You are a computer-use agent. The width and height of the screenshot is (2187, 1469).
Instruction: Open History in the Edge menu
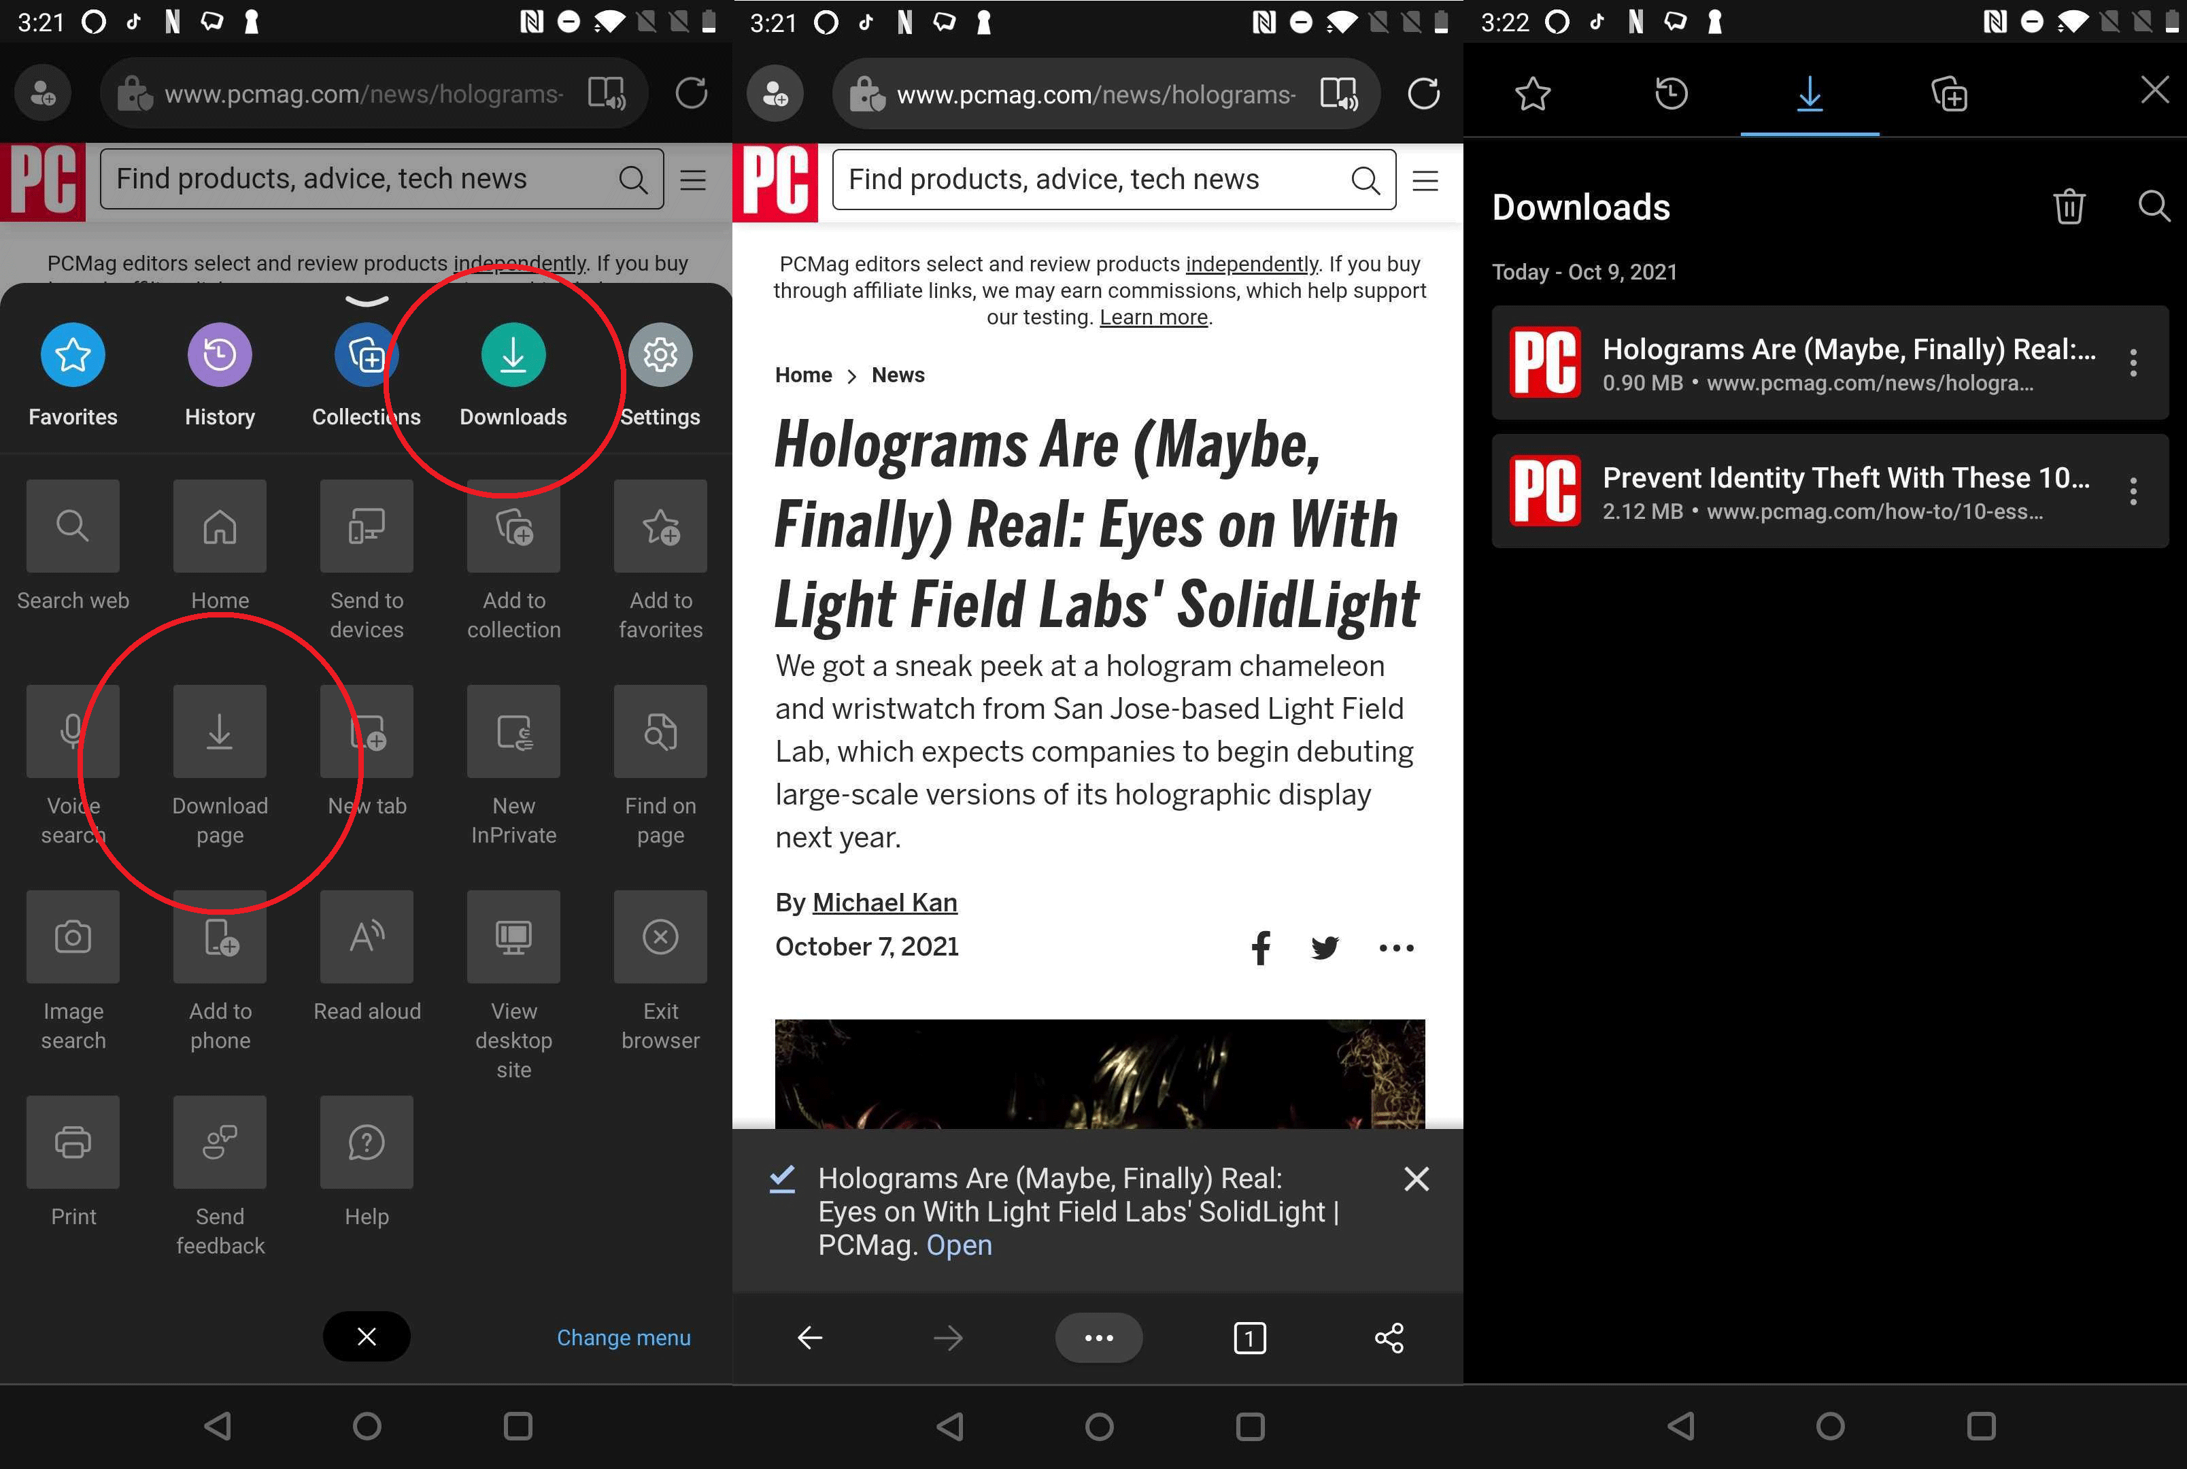220,375
